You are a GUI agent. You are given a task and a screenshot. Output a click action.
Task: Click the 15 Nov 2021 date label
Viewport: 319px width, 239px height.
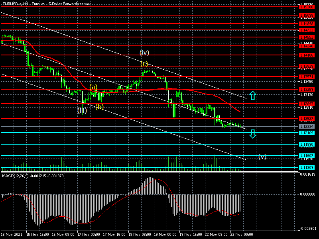(11, 235)
